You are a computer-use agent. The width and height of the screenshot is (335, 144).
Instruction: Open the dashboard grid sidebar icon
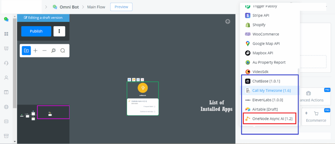[x=6, y=34]
